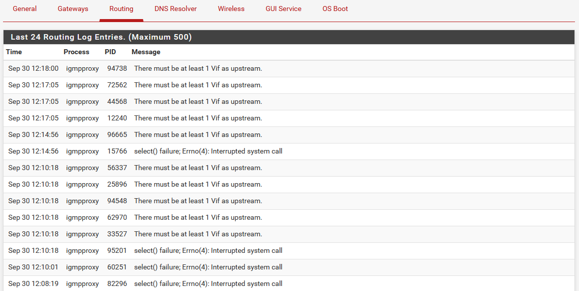The height and width of the screenshot is (291, 579).
Task: Click the message for PID 95201
Action: [x=208, y=251]
